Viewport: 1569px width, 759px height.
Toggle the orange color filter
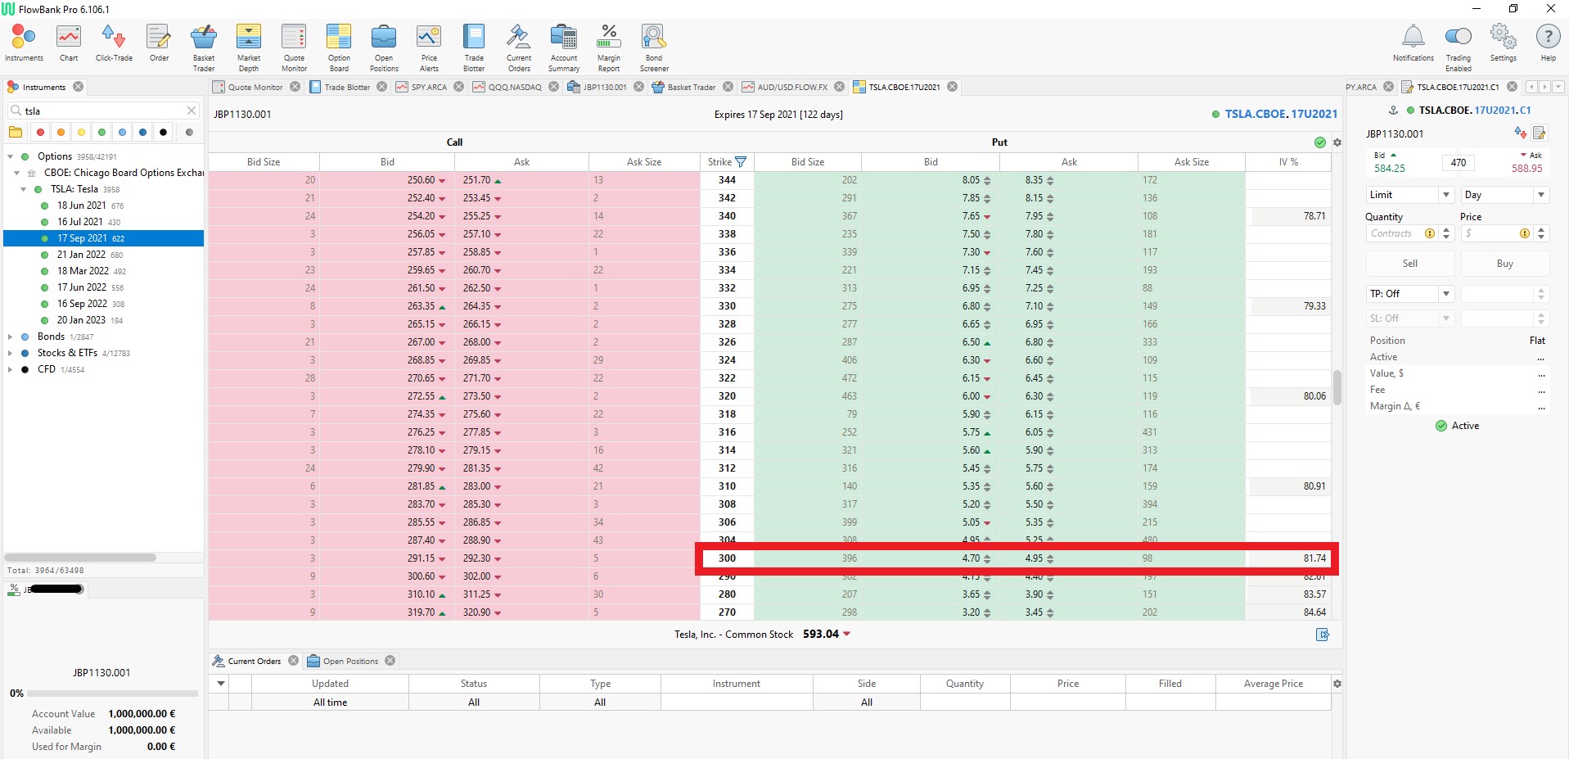click(x=61, y=132)
